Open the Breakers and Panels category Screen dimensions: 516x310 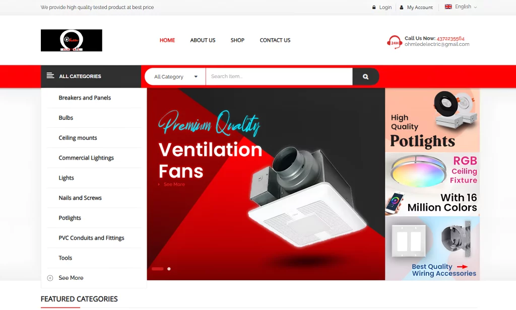[x=85, y=98]
